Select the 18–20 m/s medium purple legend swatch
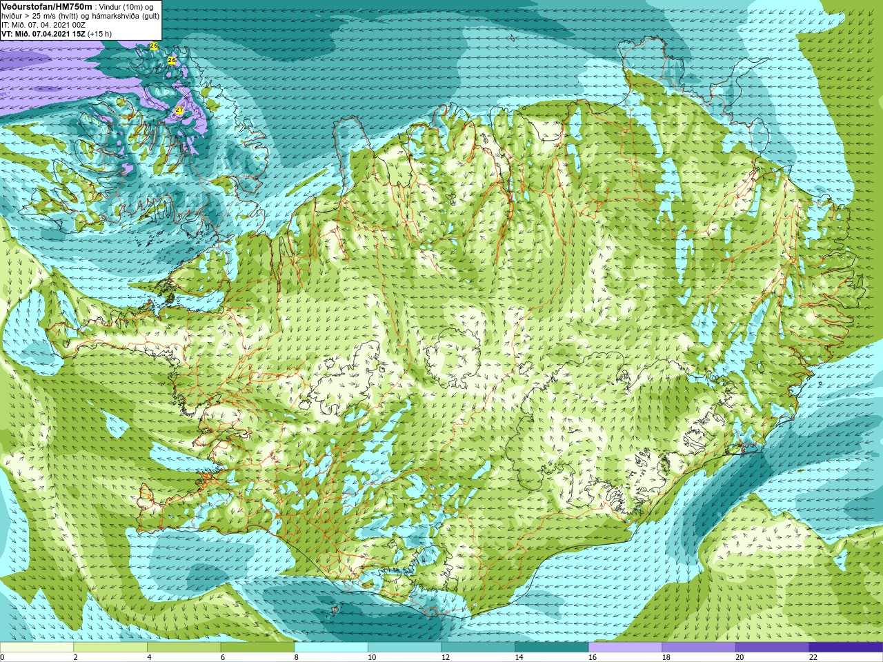The width and height of the screenshot is (883, 662). click(699, 648)
